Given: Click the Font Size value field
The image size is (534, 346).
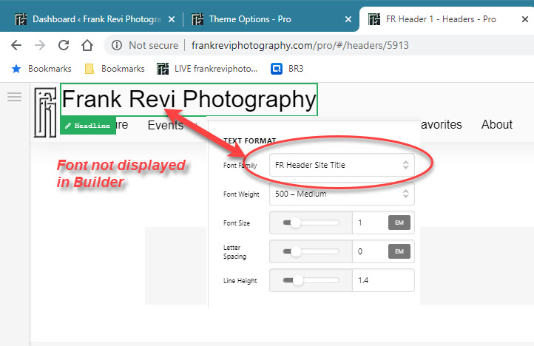Looking at the screenshot, I should 371,223.
